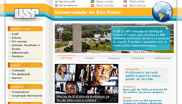182x104 pixels.
Task: Select the Bienvenido Spanish language link
Action: [105, 5]
